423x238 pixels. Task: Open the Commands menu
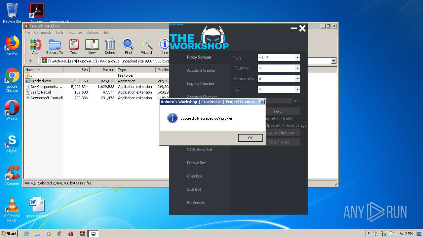[43, 32]
